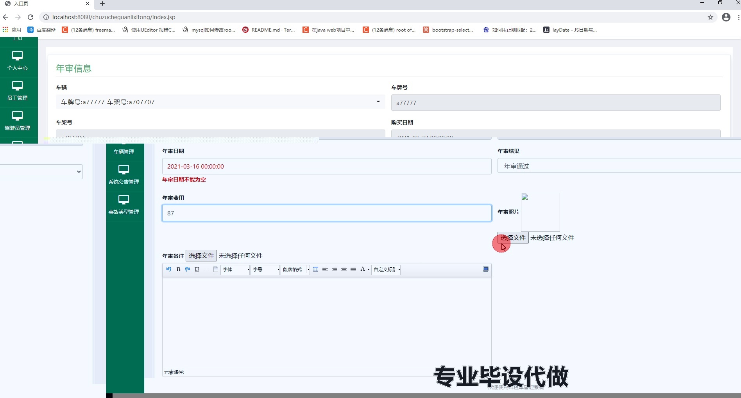This screenshot has width=741, height=398.
Task: Insert a horizontal line in the editor
Action: pyautogui.click(x=206, y=269)
